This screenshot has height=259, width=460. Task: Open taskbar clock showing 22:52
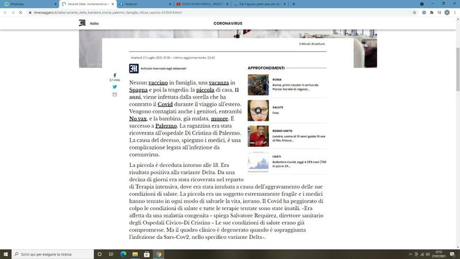point(439,254)
